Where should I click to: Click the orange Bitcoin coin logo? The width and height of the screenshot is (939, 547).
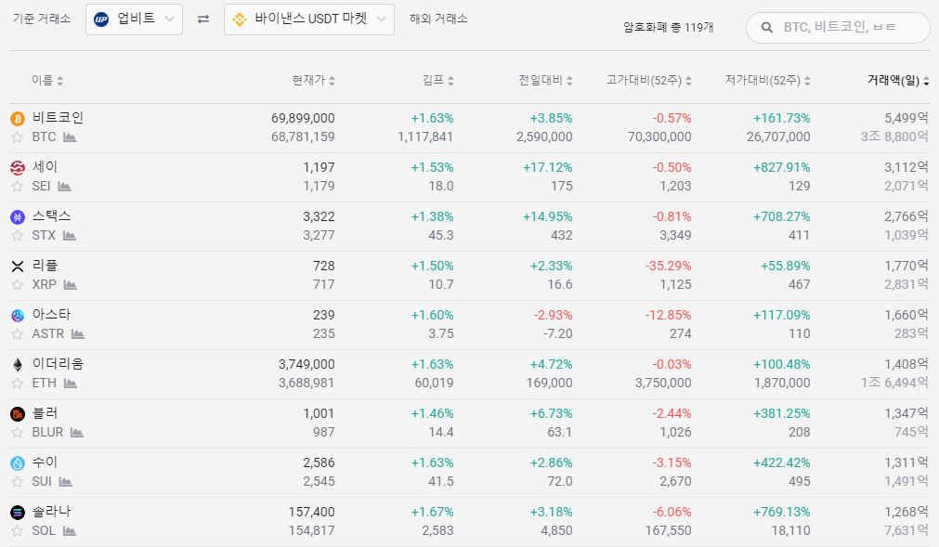(18, 119)
